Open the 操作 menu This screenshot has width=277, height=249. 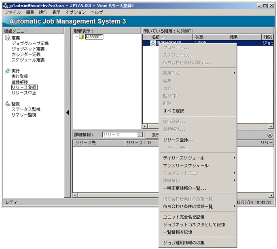click(x=43, y=12)
